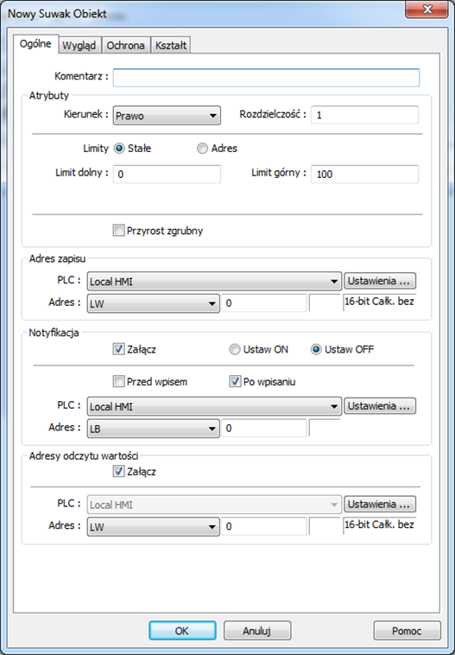This screenshot has width=455, height=655.
Task: Open the LW address dropdown in Adres zapisu
Action: (153, 303)
